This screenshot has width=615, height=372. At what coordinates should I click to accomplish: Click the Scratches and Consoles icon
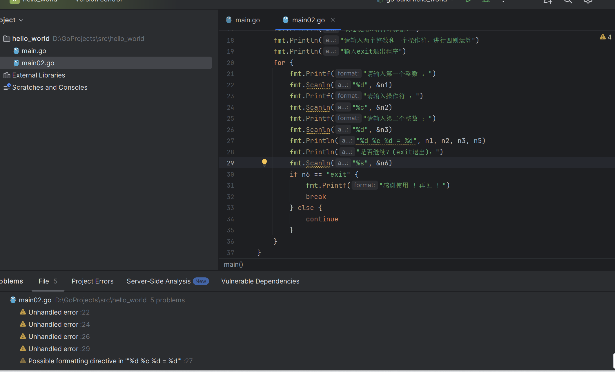point(7,87)
